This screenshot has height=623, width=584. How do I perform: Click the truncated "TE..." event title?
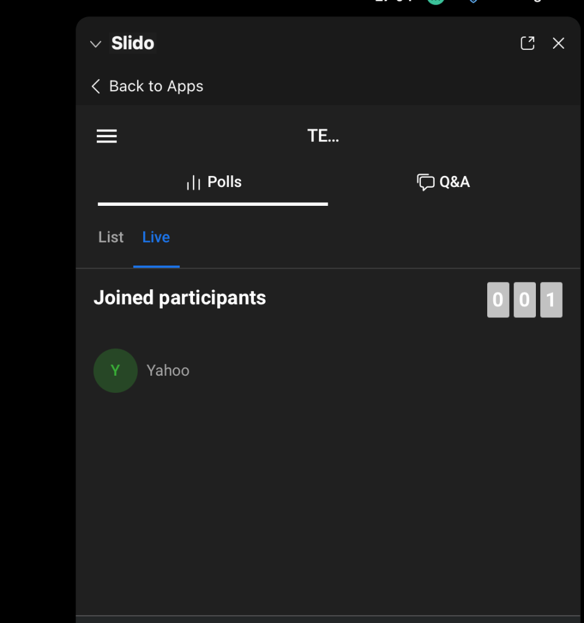click(323, 136)
